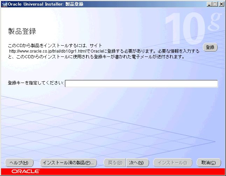The image size is (226, 176).
Task: Focus the 登録キー registration key input field
Action: pos(141,84)
